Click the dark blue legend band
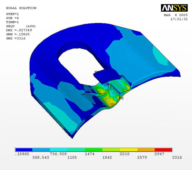Viewport: 192px width, 170px height. pyautogui.click(x=24, y=150)
